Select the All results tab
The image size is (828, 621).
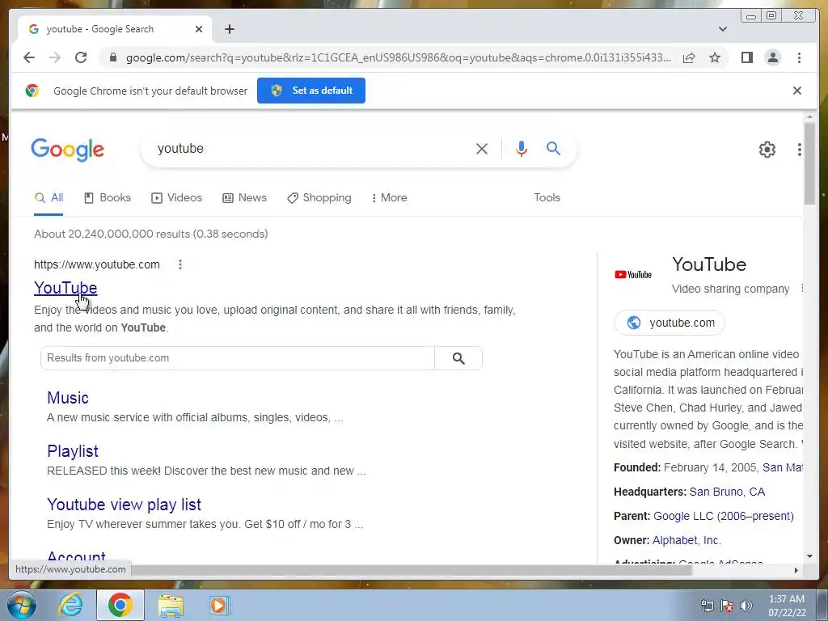49,198
